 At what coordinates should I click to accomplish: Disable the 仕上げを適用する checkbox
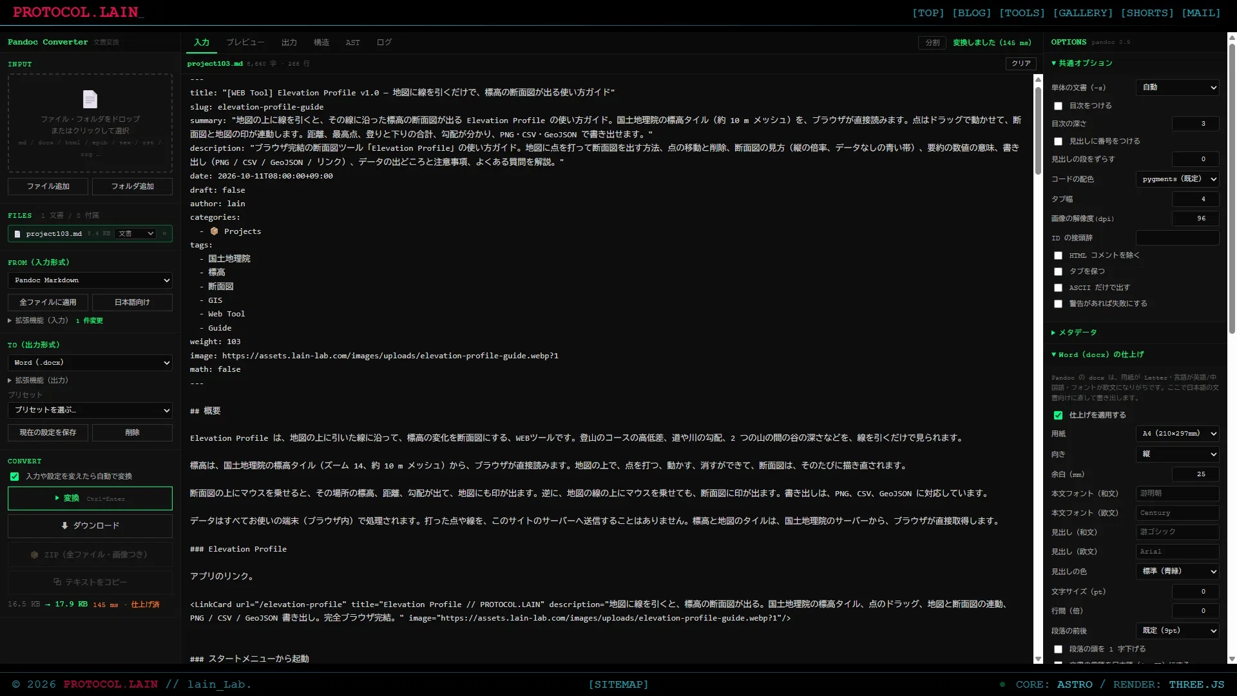pos(1058,416)
